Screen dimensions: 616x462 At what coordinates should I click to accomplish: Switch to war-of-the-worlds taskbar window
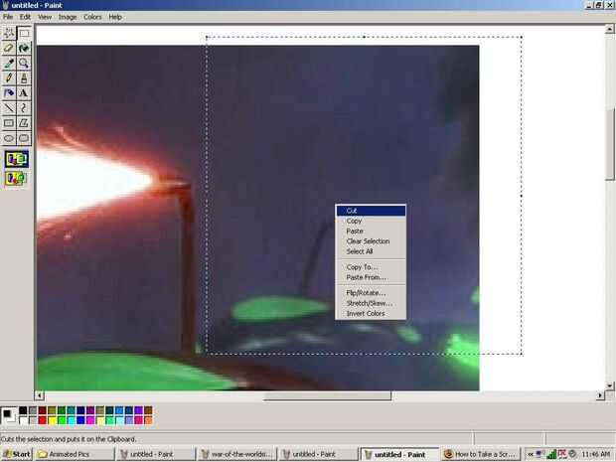(237, 454)
